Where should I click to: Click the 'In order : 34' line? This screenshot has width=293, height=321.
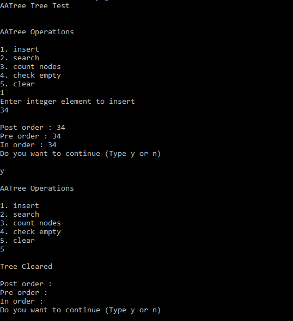[28, 145]
